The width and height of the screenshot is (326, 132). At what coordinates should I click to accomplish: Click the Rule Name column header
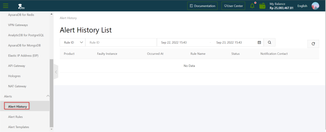pos(198,54)
